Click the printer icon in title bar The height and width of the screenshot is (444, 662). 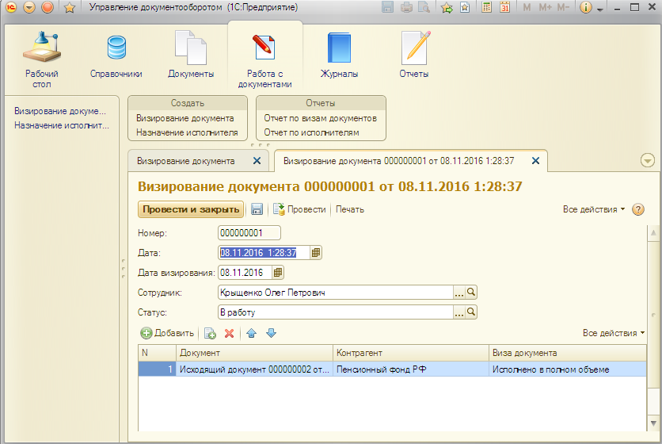(406, 7)
